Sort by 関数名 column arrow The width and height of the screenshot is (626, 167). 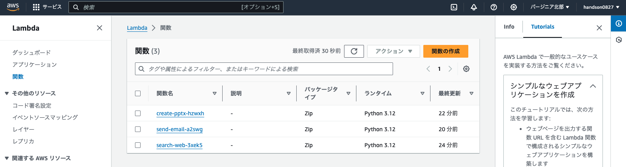tap(215, 93)
